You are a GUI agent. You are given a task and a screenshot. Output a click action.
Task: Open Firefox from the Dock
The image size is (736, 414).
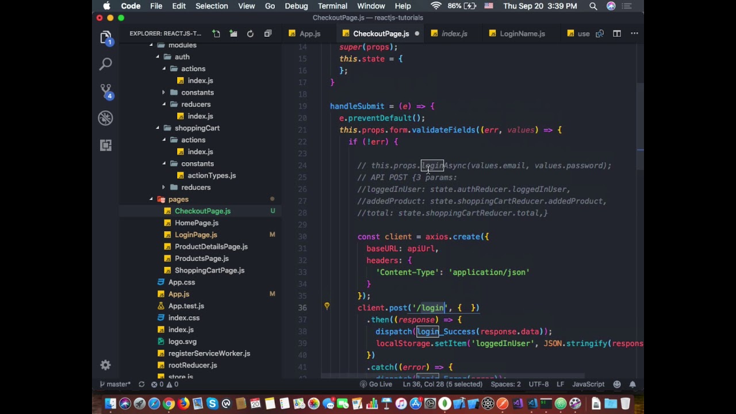coord(183,404)
